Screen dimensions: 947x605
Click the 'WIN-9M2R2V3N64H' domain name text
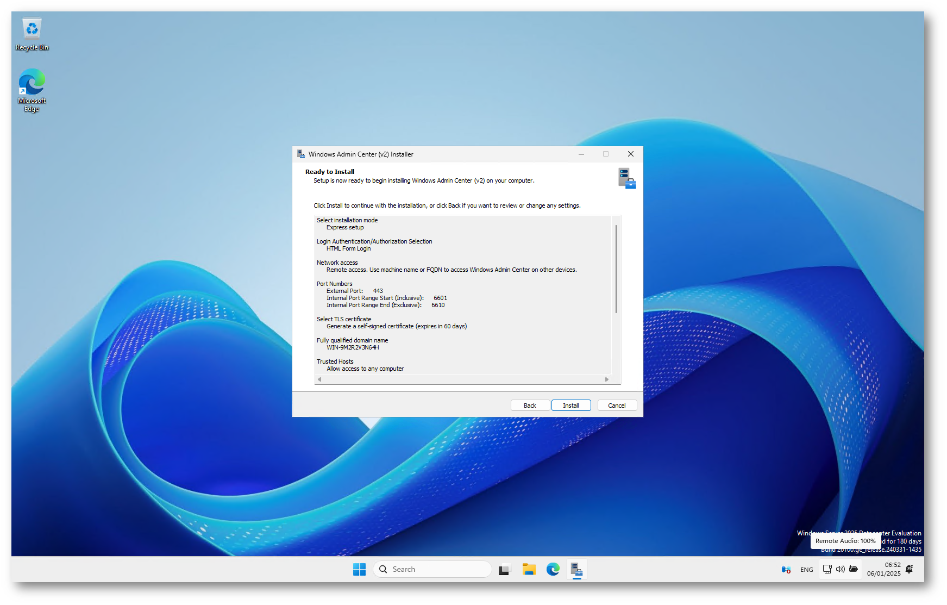point(353,348)
